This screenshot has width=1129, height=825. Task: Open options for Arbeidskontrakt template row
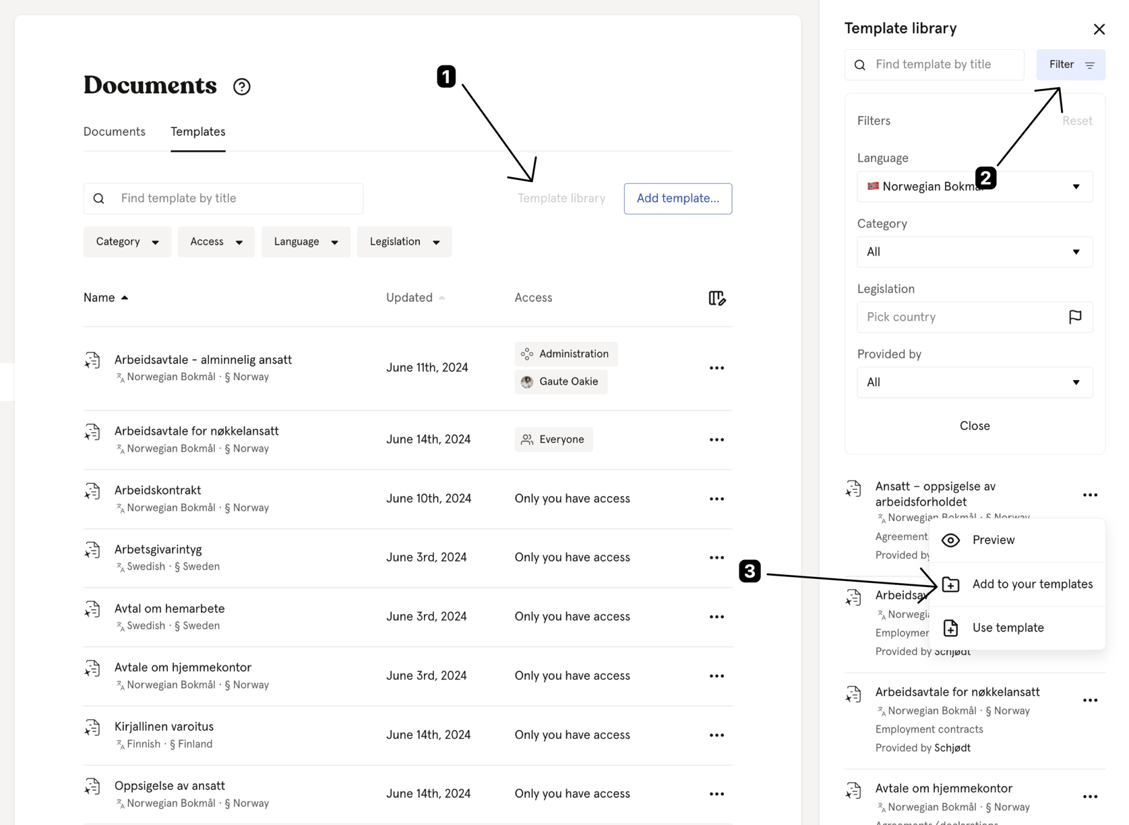click(x=716, y=499)
